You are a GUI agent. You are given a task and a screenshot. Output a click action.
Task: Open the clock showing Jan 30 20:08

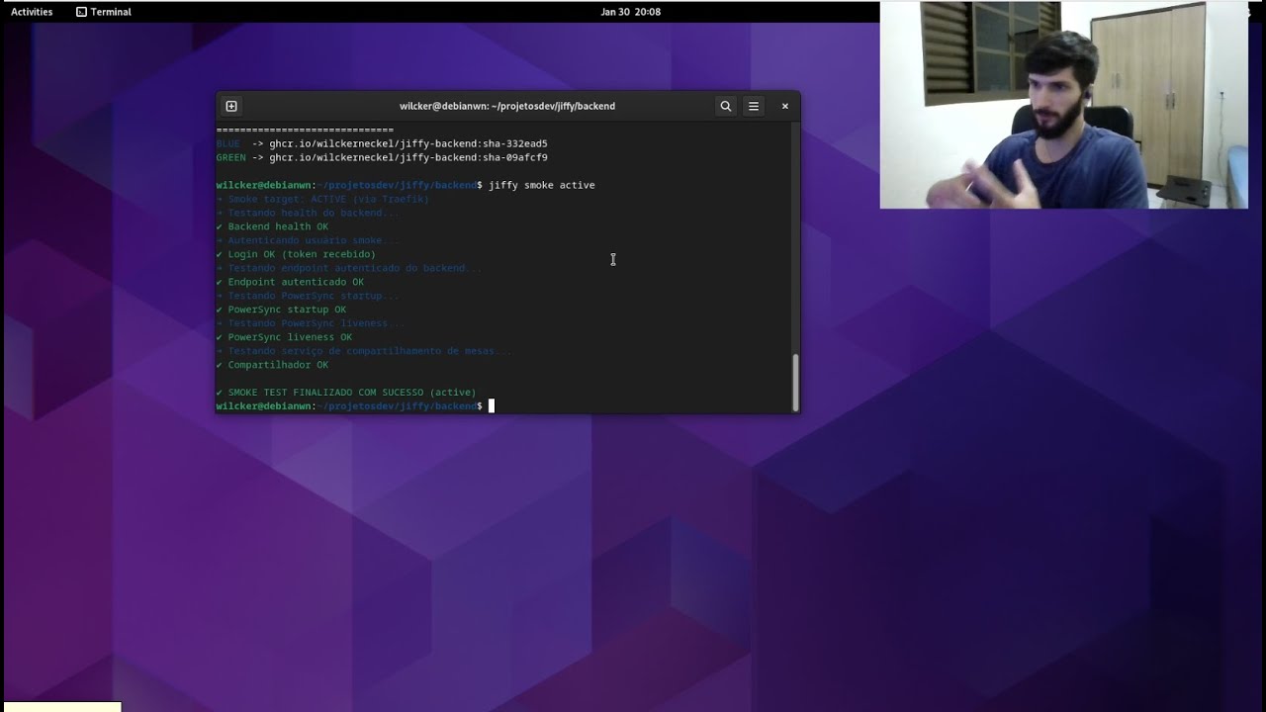point(631,12)
